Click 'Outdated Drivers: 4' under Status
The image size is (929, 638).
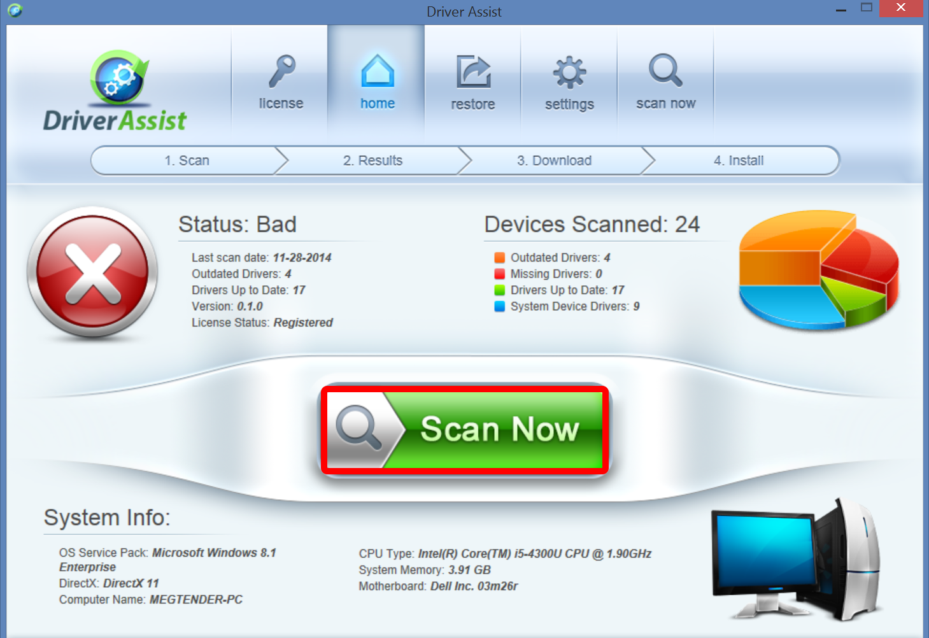(242, 274)
